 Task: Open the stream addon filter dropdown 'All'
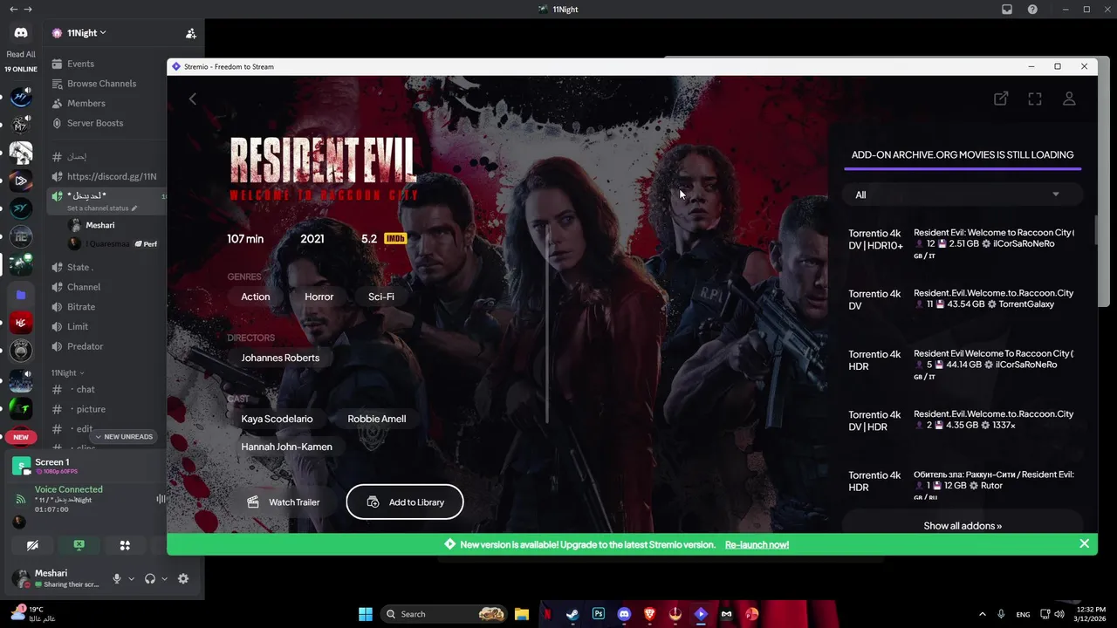pos(962,195)
